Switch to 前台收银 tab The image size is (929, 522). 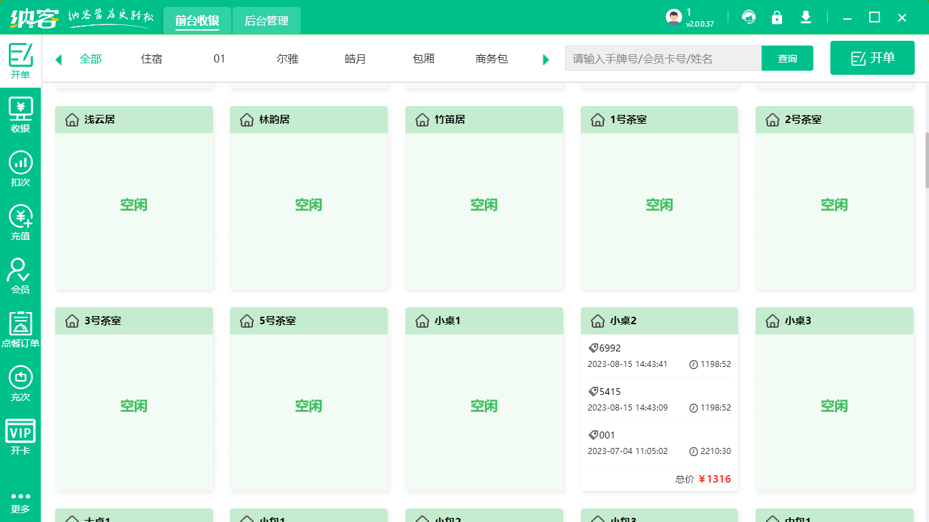(197, 20)
